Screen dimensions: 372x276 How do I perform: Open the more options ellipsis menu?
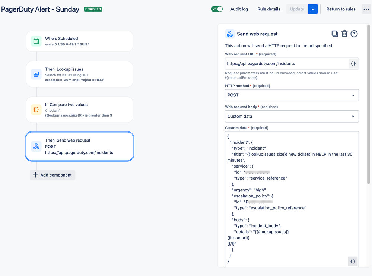pyautogui.click(x=366, y=9)
